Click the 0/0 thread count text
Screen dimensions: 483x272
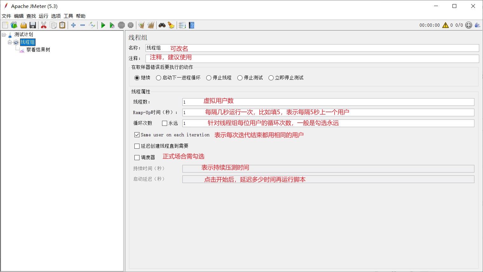[x=459, y=25]
